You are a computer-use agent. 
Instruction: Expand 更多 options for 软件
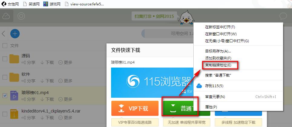[65, 81]
